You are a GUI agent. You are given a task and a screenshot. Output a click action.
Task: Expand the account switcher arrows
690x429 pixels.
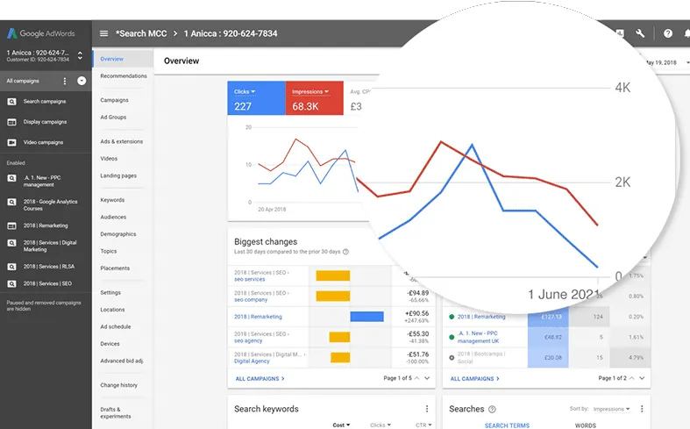pyautogui.click(x=80, y=55)
